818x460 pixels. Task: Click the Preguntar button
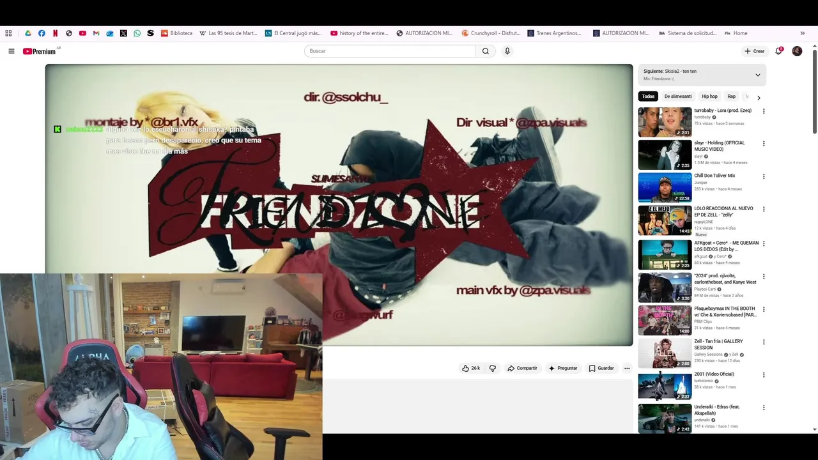(x=562, y=368)
